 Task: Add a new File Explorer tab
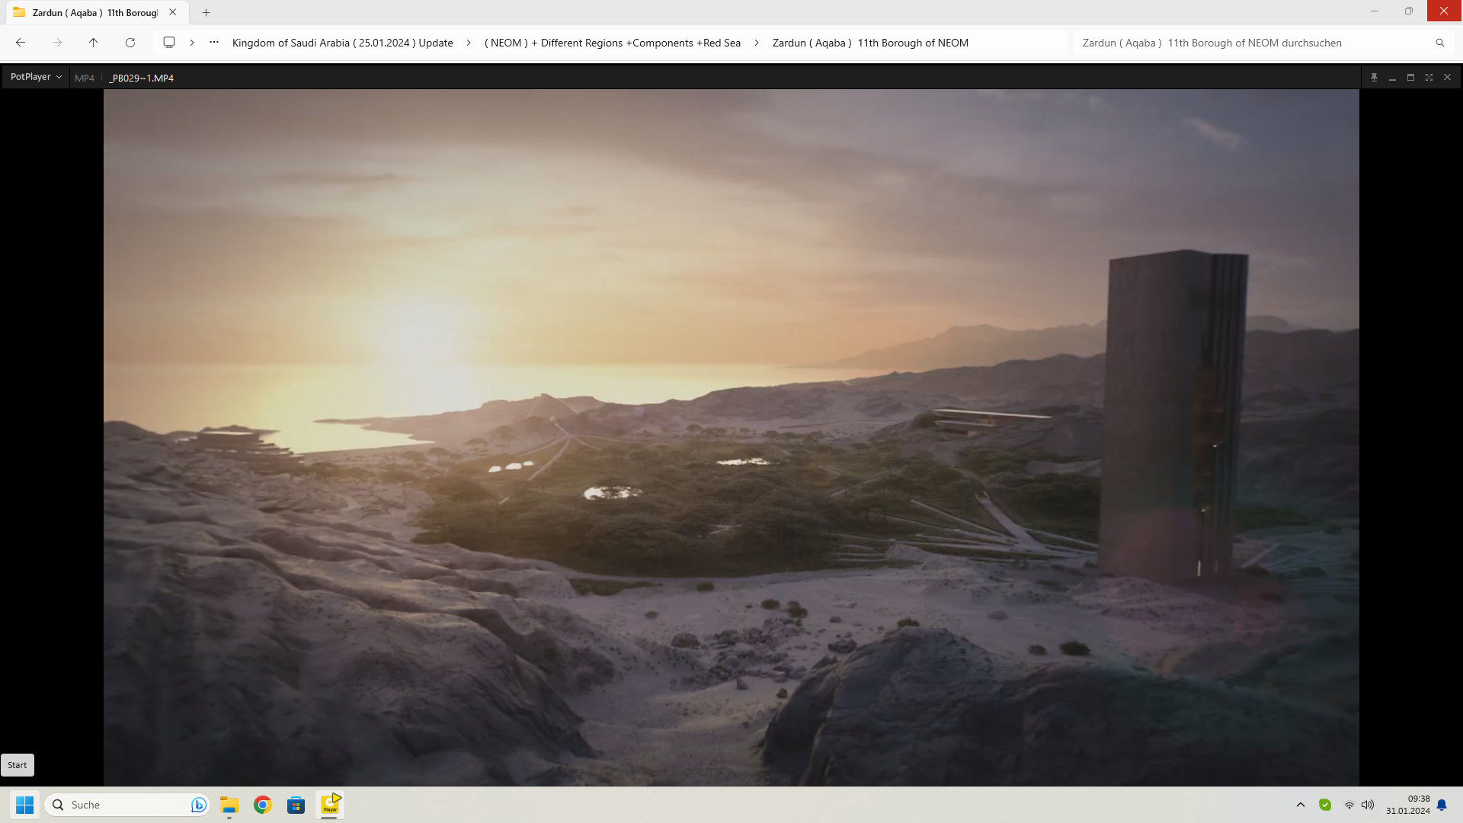(x=206, y=12)
